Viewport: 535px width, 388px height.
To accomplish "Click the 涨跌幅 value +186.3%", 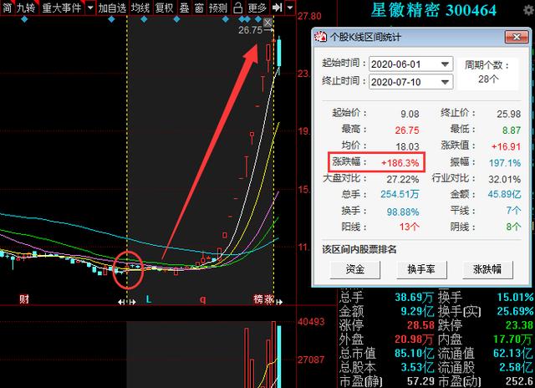I will pyautogui.click(x=400, y=163).
